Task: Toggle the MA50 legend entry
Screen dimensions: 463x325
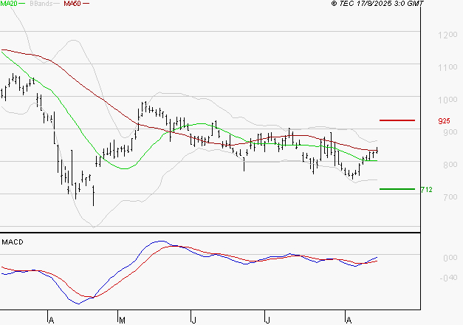Action: coord(72,4)
